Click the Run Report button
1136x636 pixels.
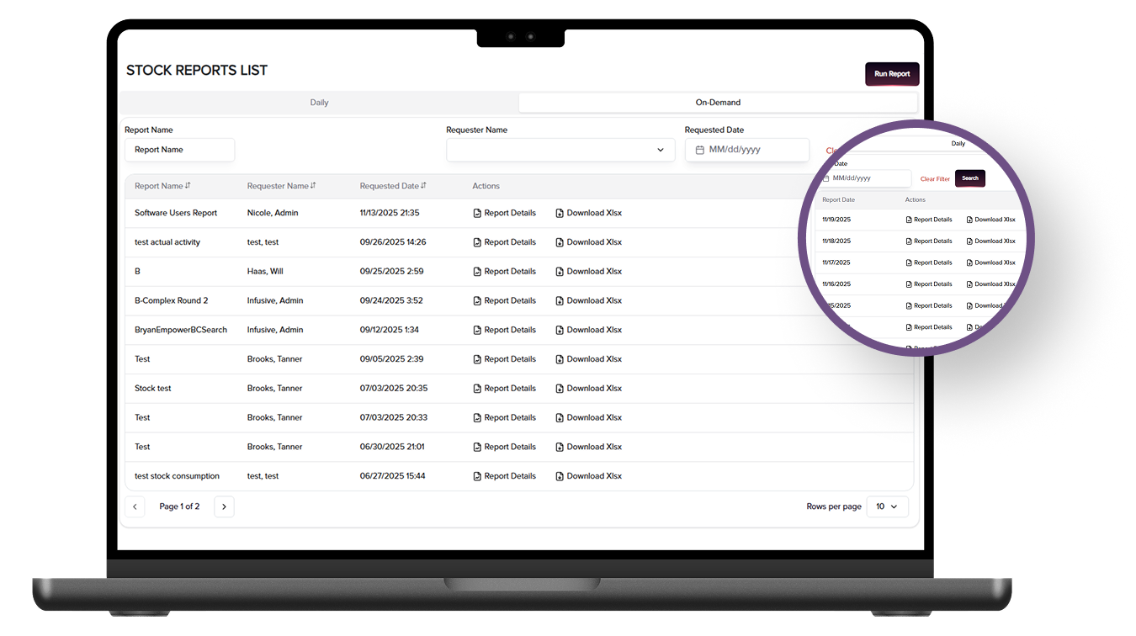pos(892,74)
